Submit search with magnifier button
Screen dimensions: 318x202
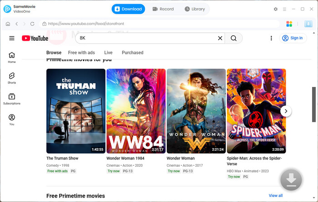tap(234, 38)
